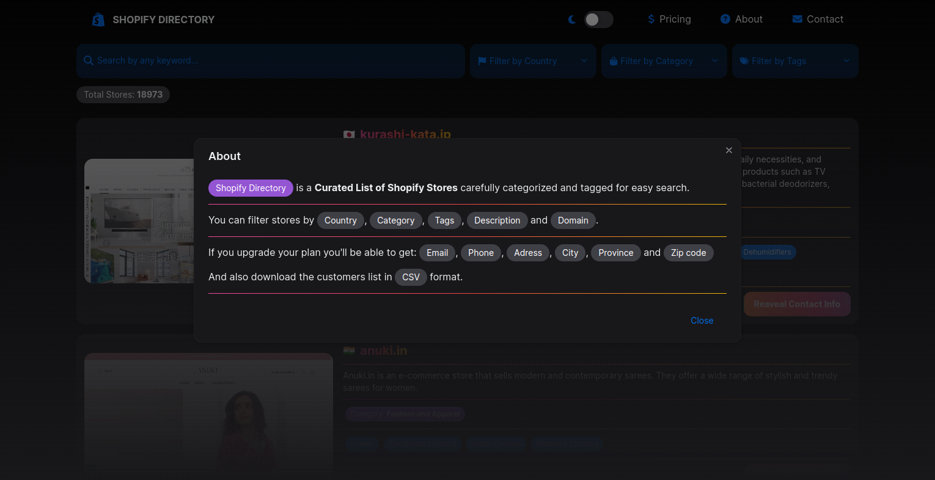Image resolution: width=935 pixels, height=480 pixels.
Task: Click the Tags chip in dialog
Action: pos(444,220)
